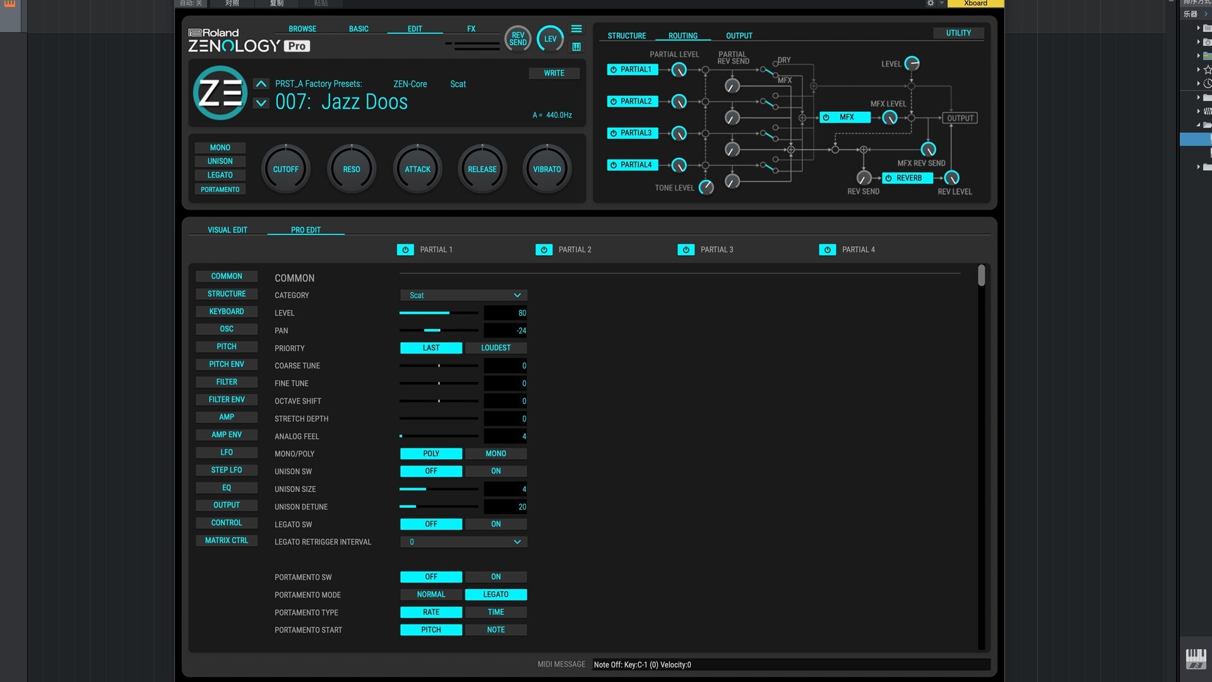Turn Portamento SW to ON

click(x=496, y=577)
